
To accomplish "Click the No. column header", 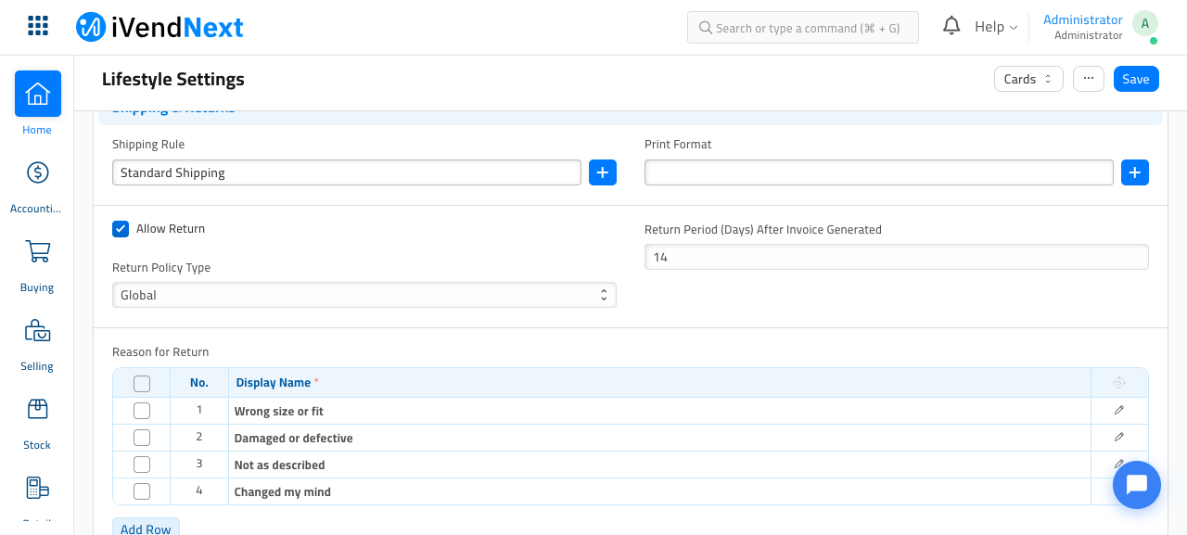I will coord(199,383).
